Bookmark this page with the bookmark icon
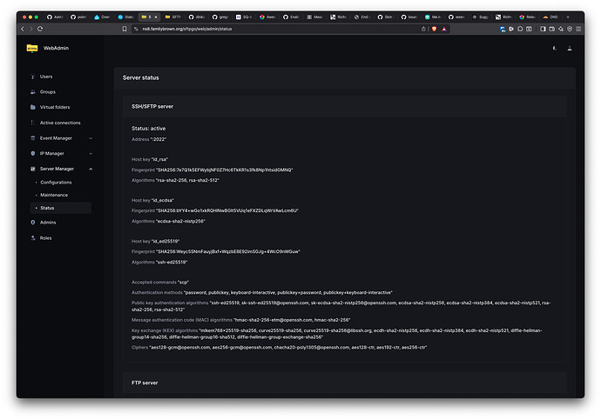601x419 pixels. (125, 29)
